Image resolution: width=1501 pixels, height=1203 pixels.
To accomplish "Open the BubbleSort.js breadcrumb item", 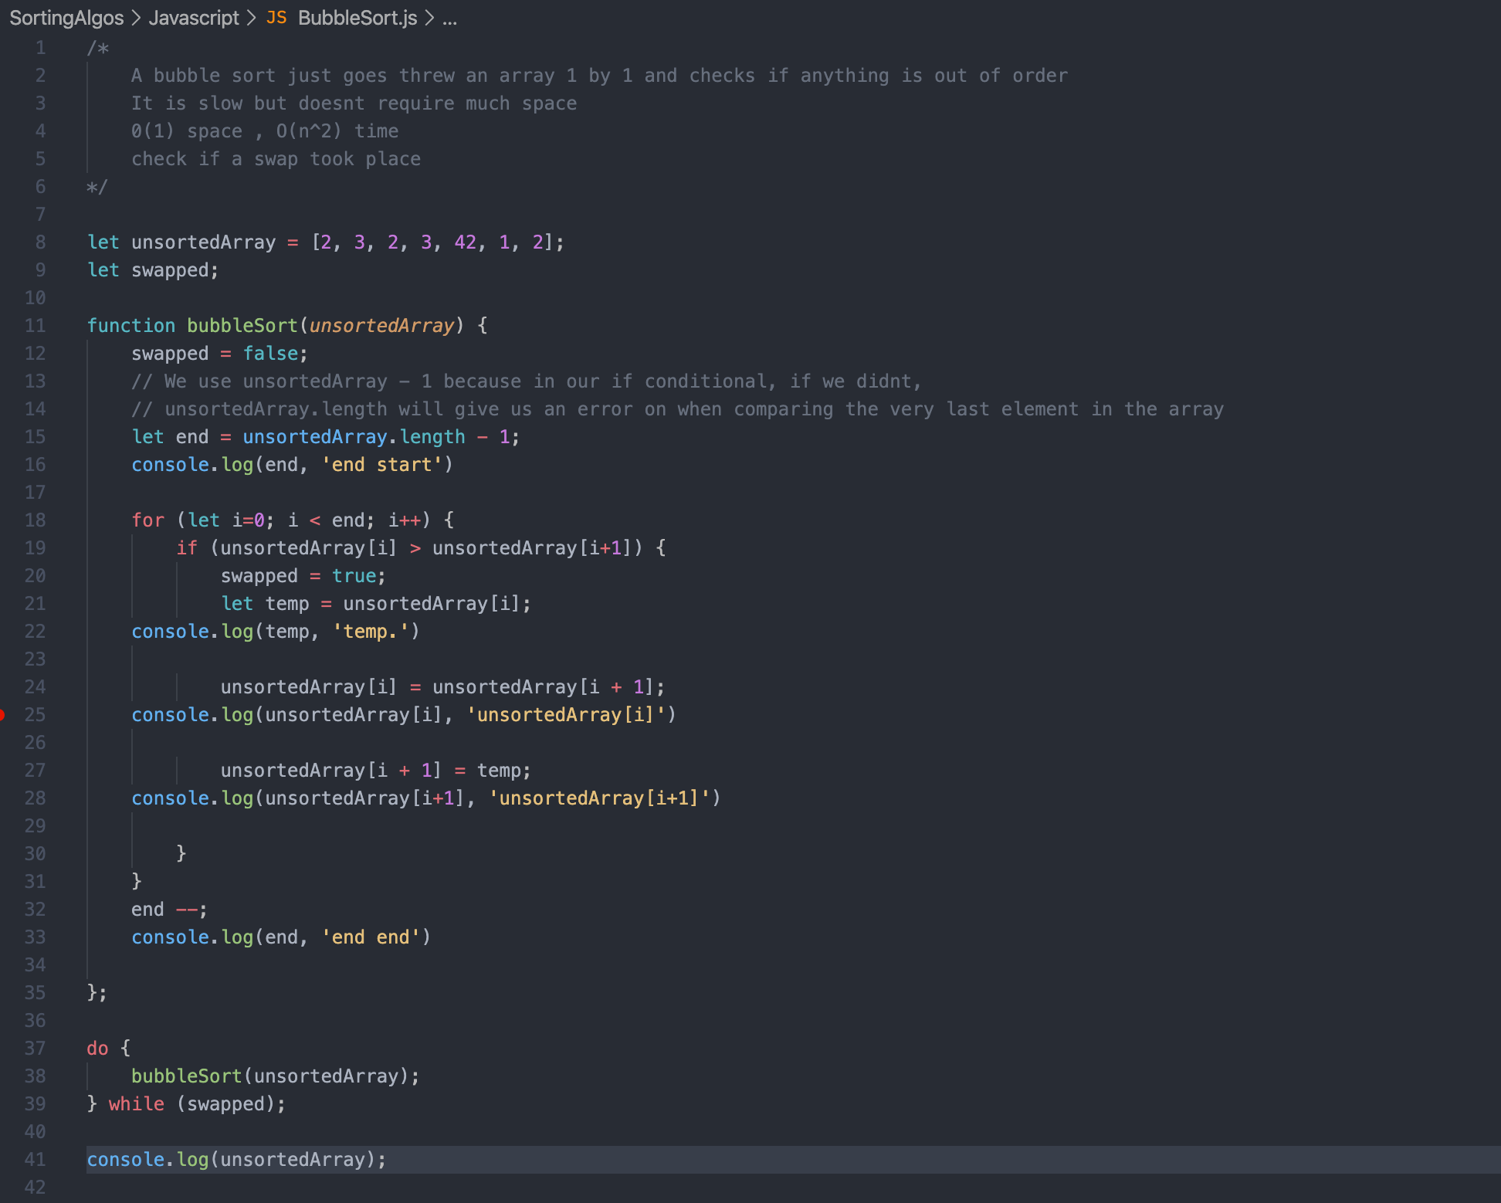I will (357, 18).
